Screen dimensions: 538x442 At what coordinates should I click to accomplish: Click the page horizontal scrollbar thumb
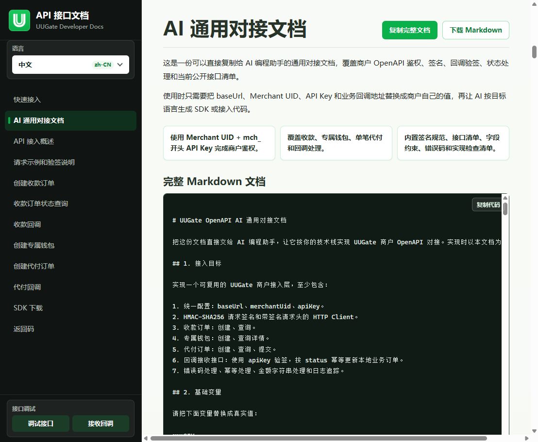click(319, 438)
